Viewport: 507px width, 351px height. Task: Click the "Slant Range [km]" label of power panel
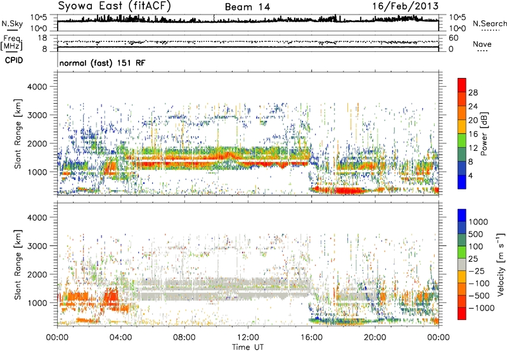[18, 134]
